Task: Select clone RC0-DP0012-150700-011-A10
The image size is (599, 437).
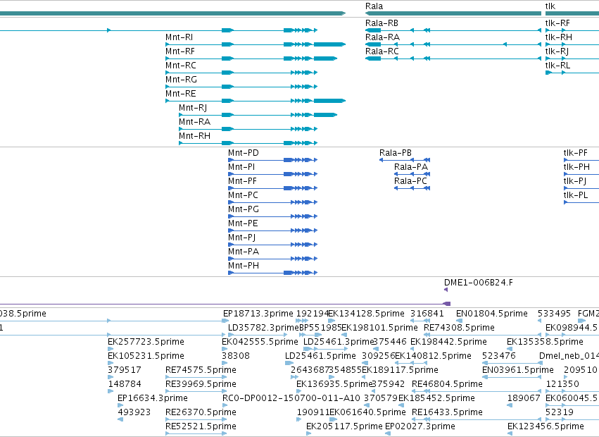Action: [291, 399]
